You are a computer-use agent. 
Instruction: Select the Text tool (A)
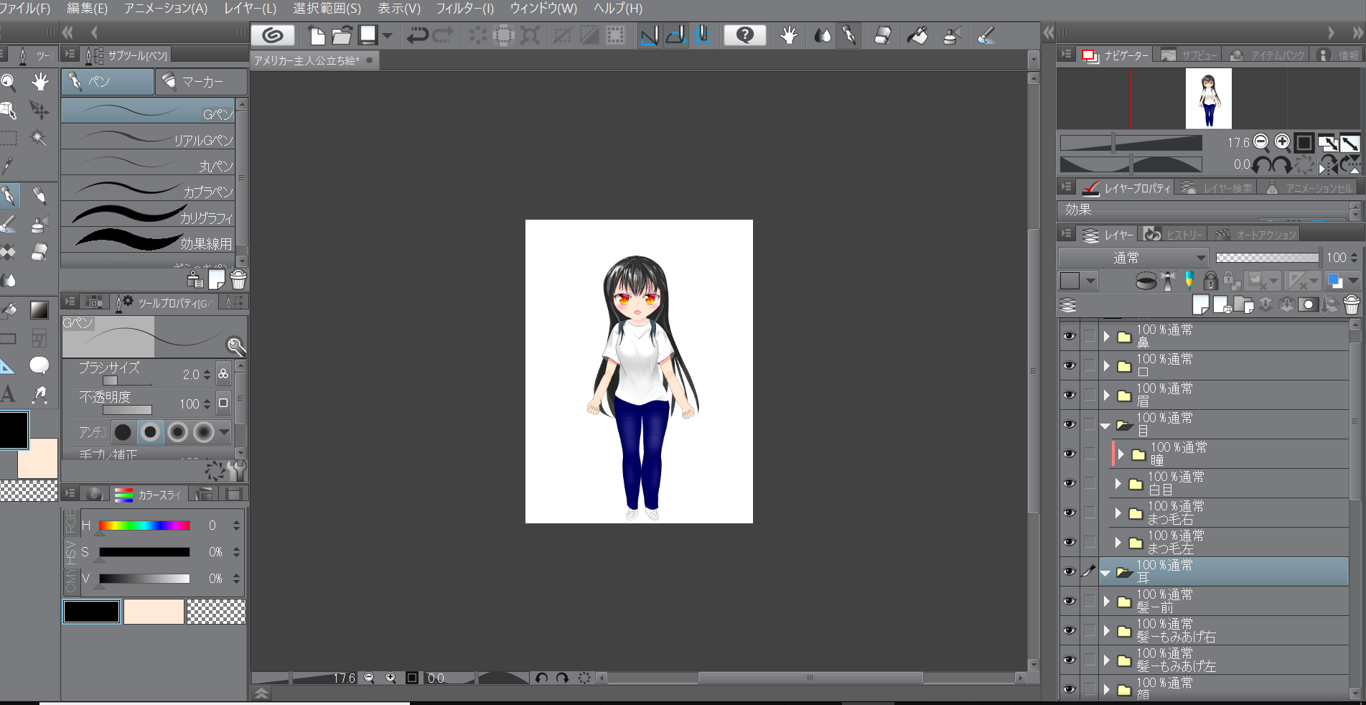(8, 394)
